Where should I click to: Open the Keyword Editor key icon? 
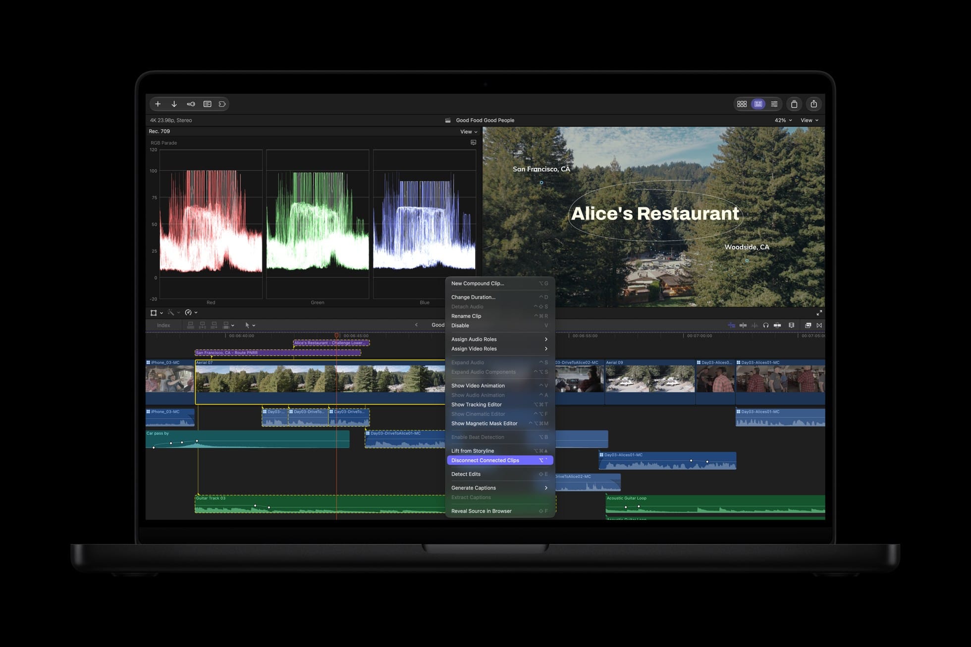point(191,104)
